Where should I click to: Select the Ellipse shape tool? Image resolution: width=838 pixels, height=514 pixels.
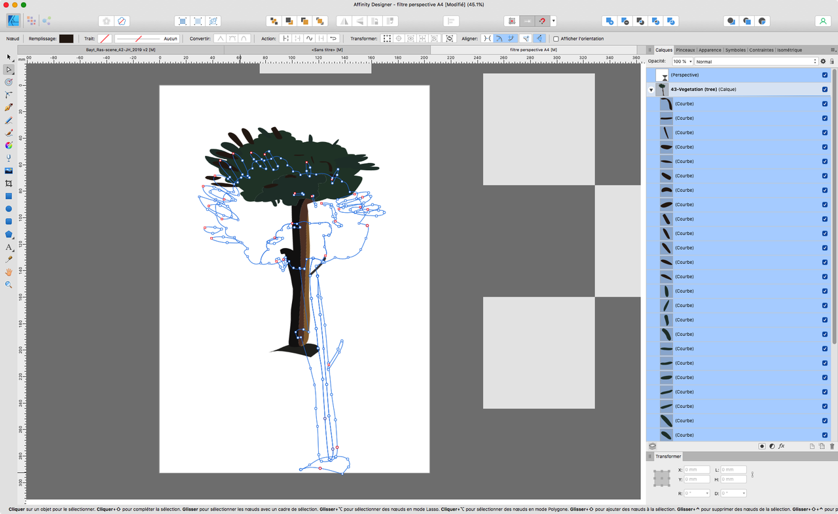tap(9, 209)
